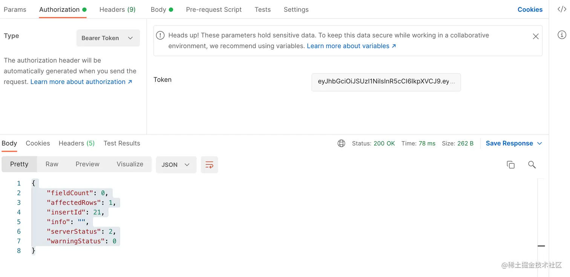Image resolution: width=570 pixels, height=277 pixels.
Task: Expand the JSON format dropdown
Action: (176, 165)
